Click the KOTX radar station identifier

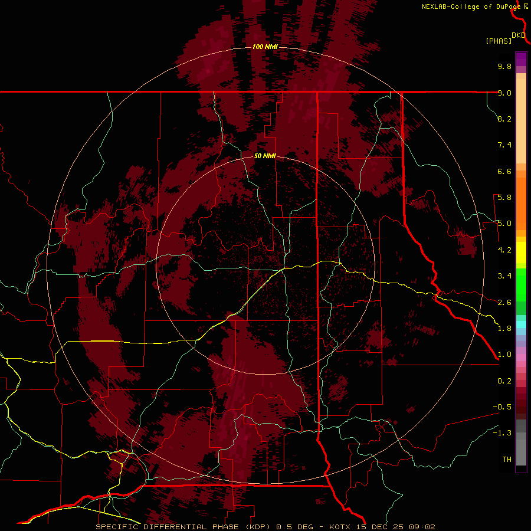pyautogui.click(x=340, y=527)
